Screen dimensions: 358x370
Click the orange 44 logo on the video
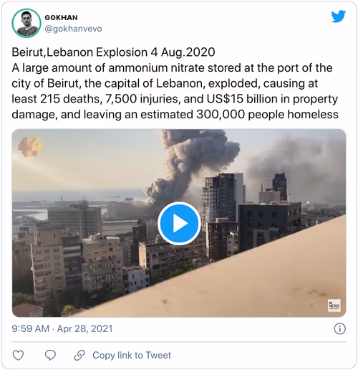(x=30, y=146)
